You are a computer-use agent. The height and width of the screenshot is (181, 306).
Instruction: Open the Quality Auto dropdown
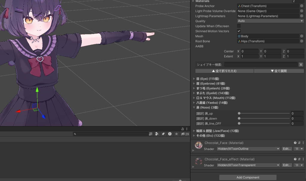(270, 21)
